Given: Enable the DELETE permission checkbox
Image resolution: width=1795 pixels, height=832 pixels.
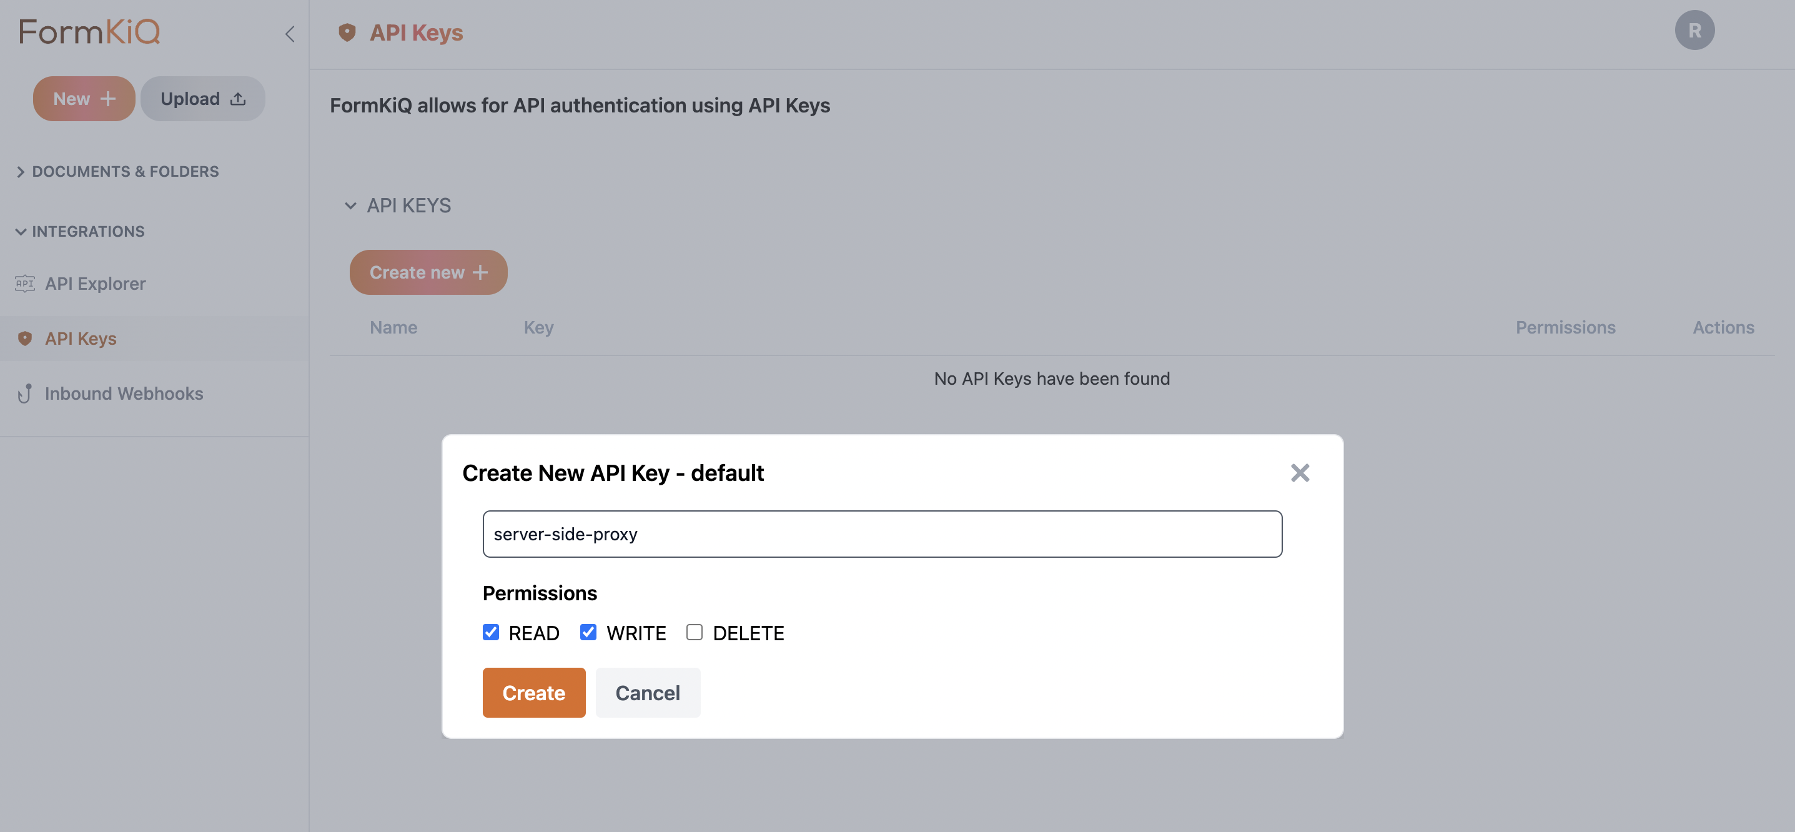Looking at the screenshot, I should (x=694, y=632).
